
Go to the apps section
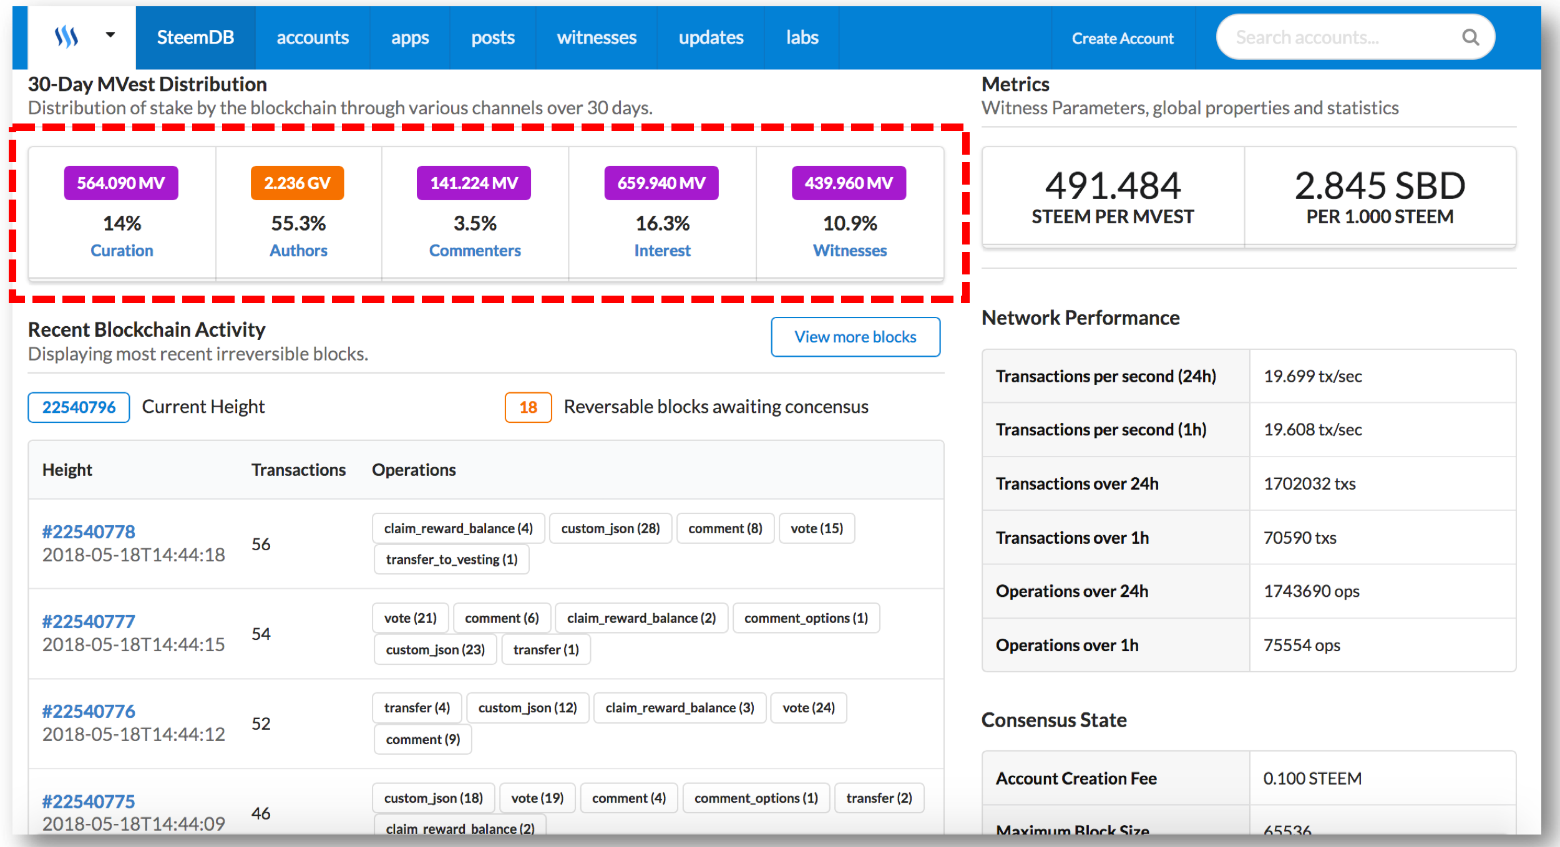(410, 37)
